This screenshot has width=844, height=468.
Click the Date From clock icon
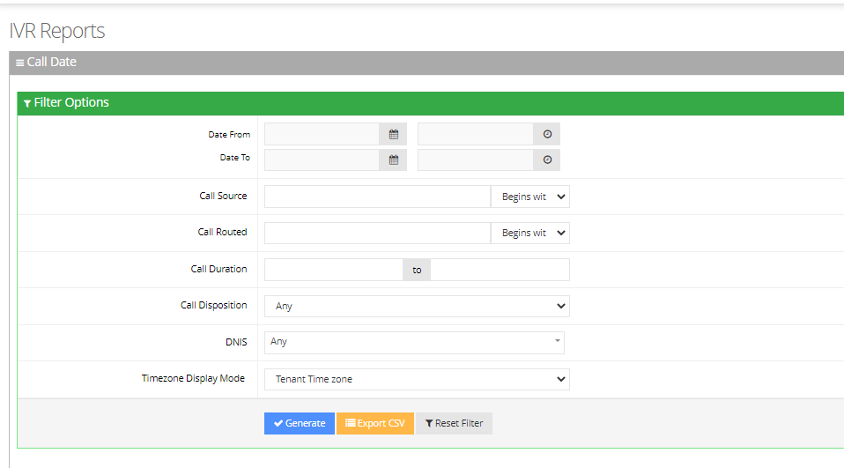[547, 134]
